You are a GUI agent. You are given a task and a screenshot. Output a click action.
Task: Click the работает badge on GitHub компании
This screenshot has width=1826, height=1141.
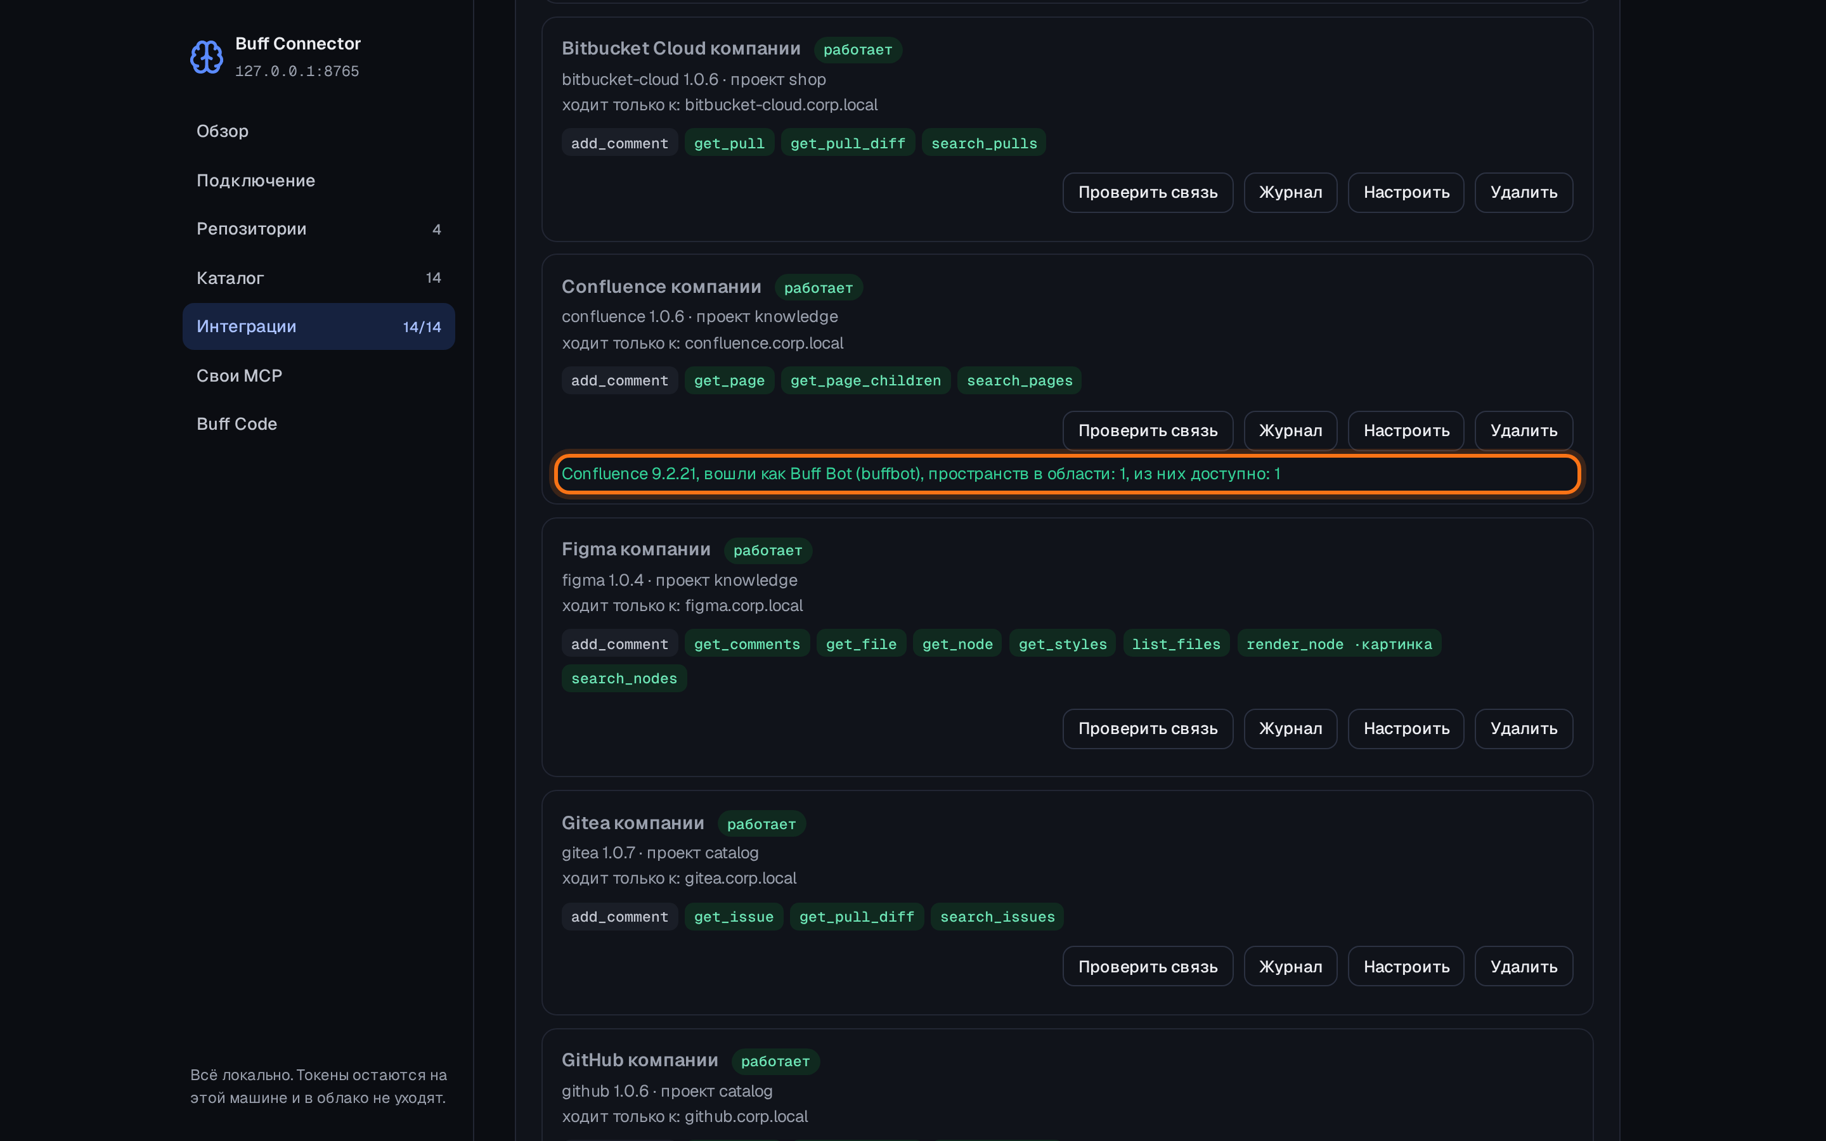coord(775,1062)
